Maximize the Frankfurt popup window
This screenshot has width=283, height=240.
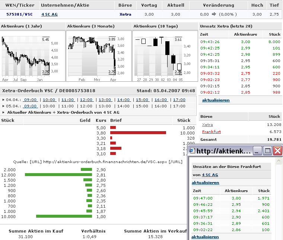pyautogui.click(x=267, y=150)
